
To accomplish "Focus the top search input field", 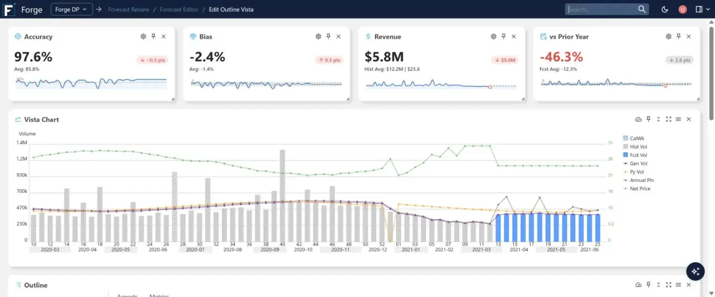I will (x=601, y=9).
